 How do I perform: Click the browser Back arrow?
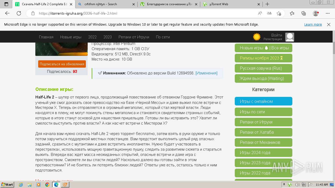(7, 13)
